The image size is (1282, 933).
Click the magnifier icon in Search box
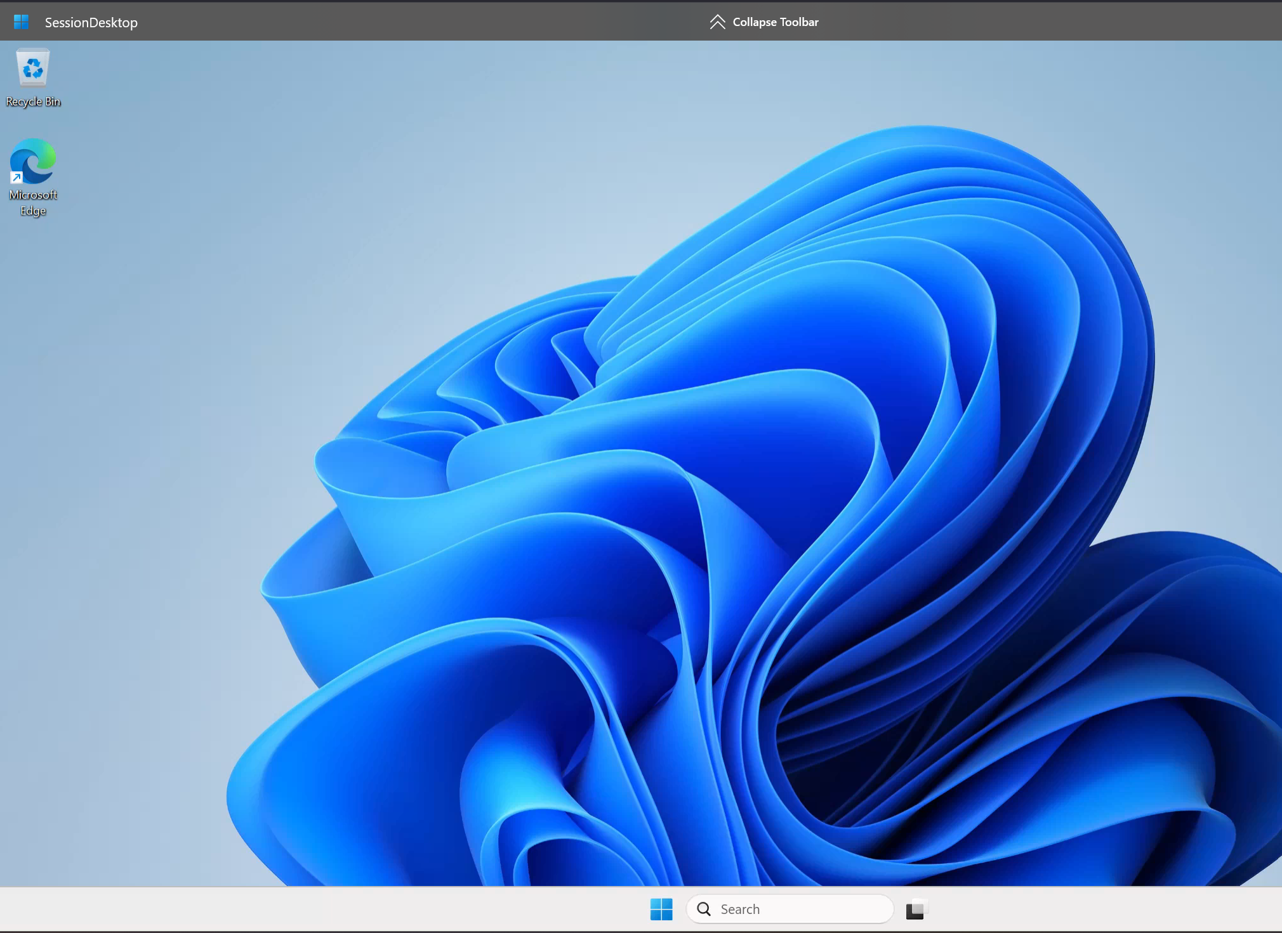click(704, 909)
